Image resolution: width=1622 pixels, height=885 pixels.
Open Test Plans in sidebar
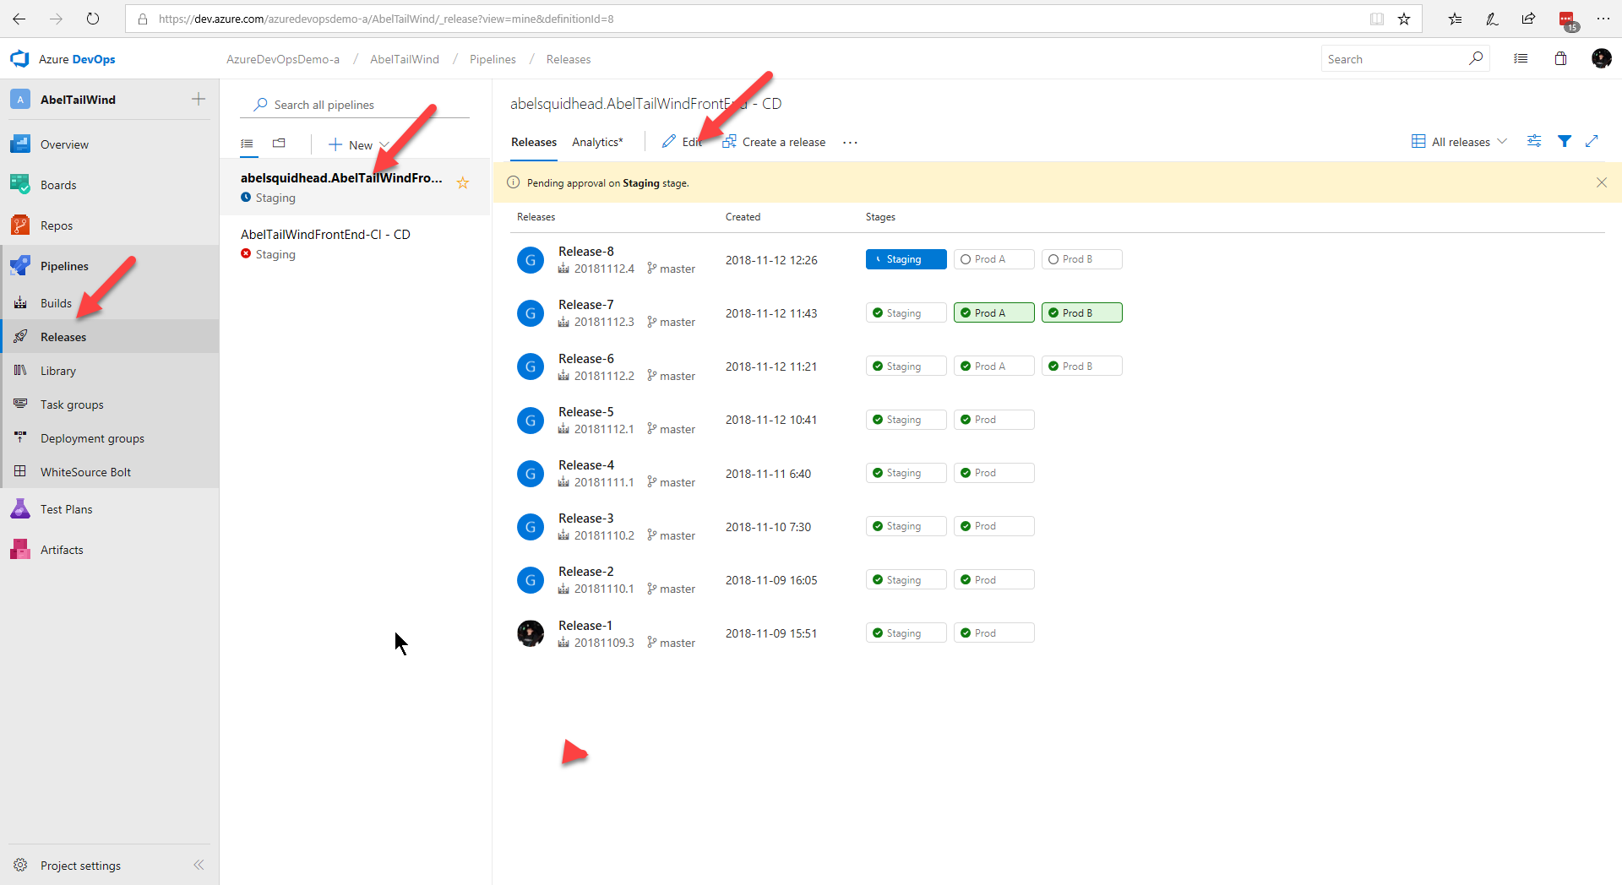click(x=66, y=509)
